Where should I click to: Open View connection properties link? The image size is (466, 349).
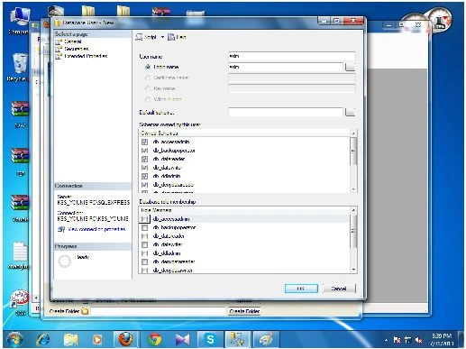point(96,229)
